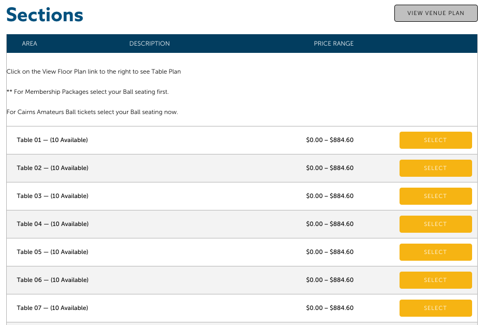Select Table 07 seating
Viewport: 484px width, 325px height.
pyautogui.click(x=435, y=308)
